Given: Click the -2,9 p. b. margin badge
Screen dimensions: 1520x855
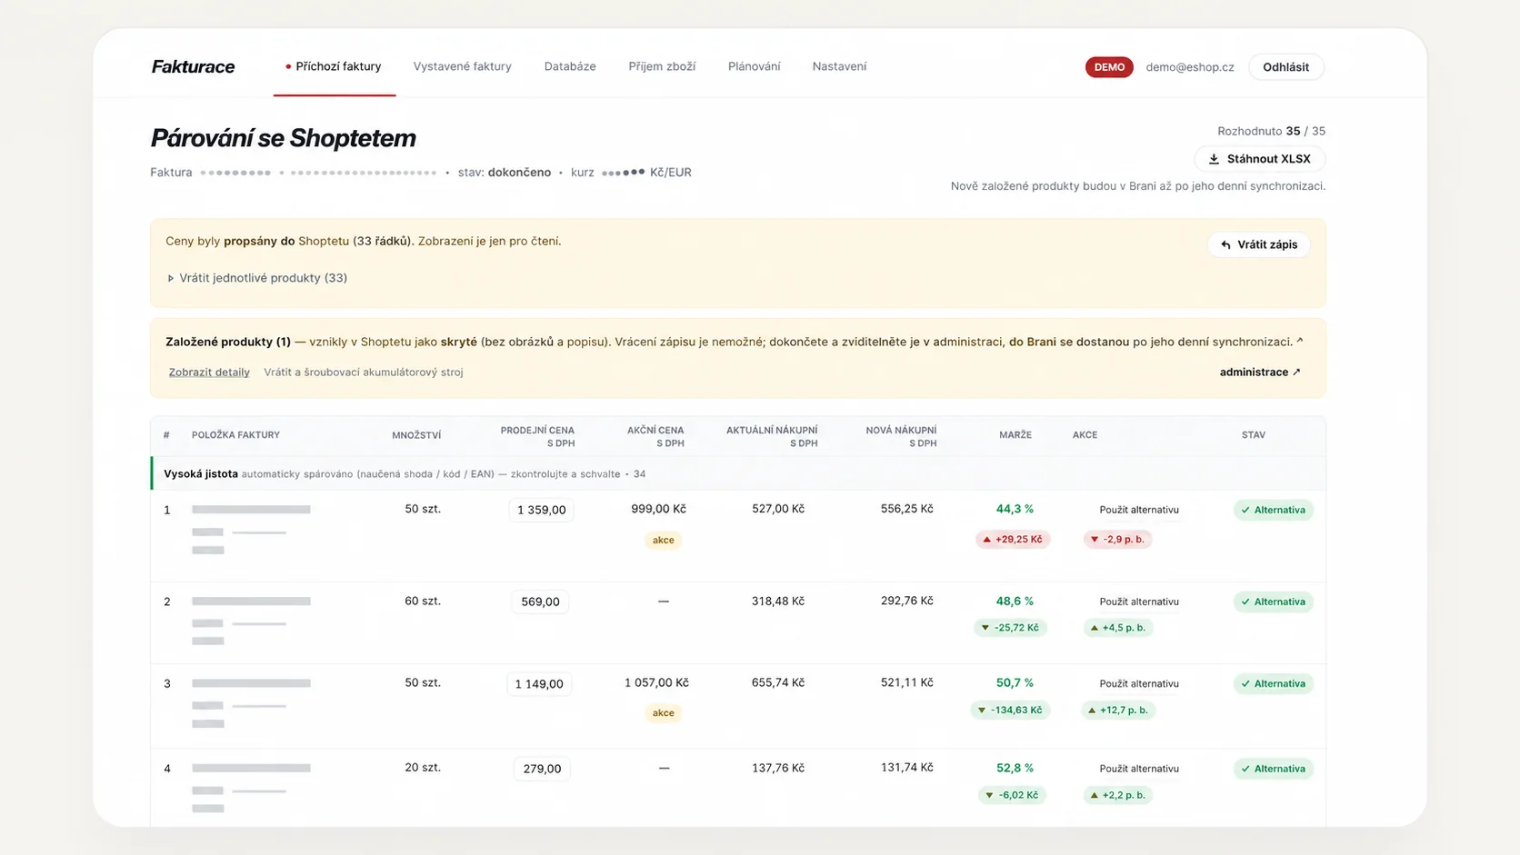Looking at the screenshot, I should 1118,539.
